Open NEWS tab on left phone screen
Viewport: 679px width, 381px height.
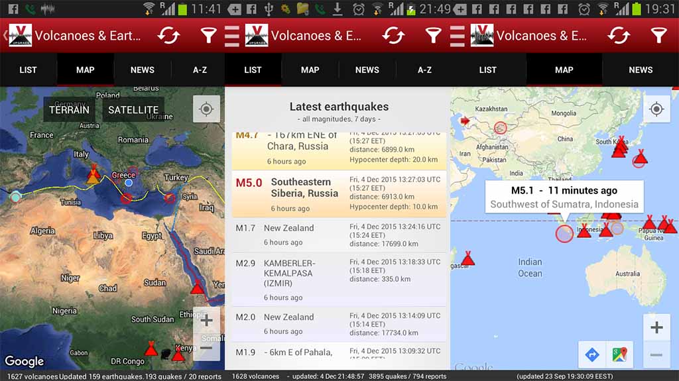tap(143, 70)
